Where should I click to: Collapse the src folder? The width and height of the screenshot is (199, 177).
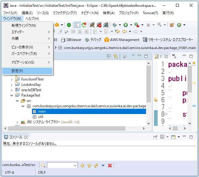(x=17, y=101)
